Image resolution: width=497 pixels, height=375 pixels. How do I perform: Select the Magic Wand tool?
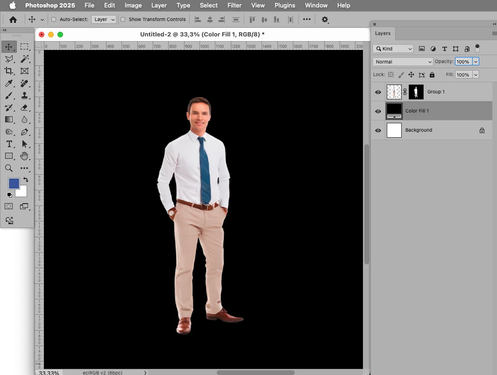[x=24, y=59]
